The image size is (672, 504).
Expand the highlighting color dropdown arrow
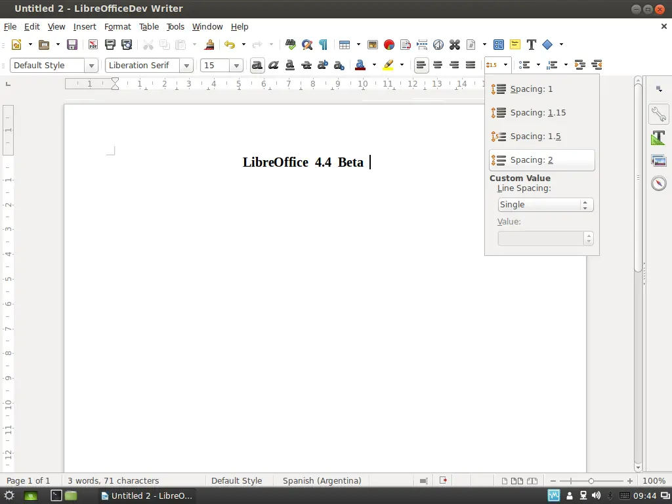pos(402,65)
